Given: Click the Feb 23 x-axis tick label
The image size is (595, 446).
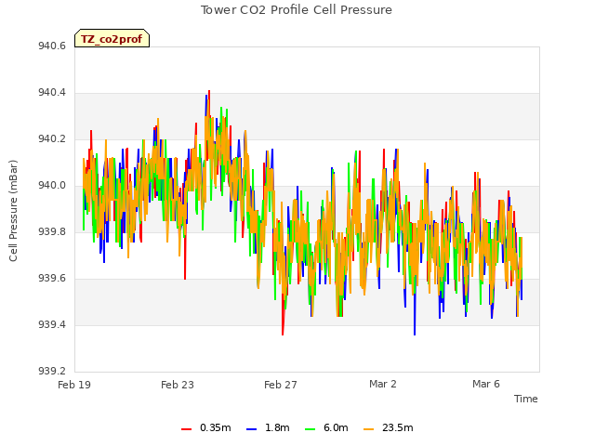Looking at the screenshot, I should click(178, 385).
